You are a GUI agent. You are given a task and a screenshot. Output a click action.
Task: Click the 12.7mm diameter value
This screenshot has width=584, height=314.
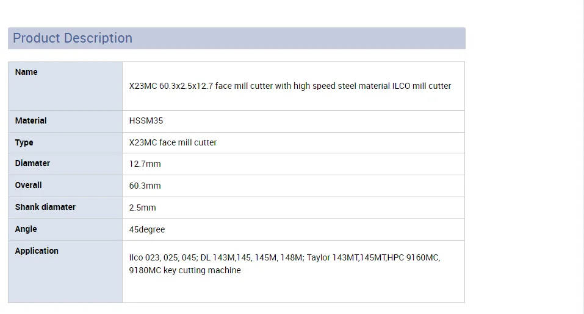(x=145, y=164)
